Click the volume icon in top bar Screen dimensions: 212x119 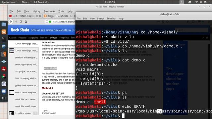(201, 2)
